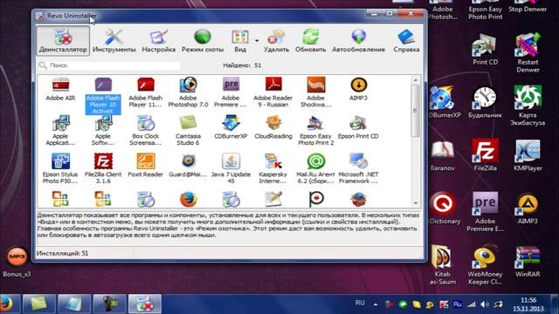This screenshot has width=559, height=314.
Task: Expand the Вид dropdown arrow
Action: point(257,41)
